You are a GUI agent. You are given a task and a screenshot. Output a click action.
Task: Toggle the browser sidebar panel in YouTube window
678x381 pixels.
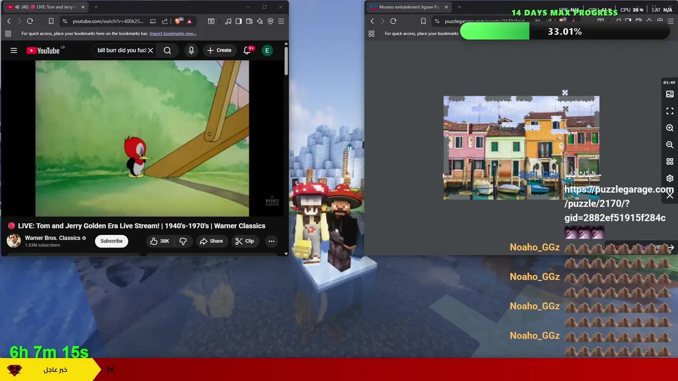238,21
